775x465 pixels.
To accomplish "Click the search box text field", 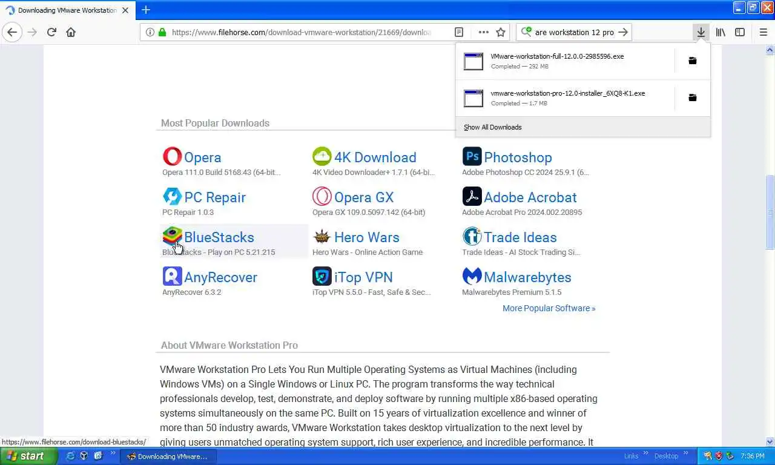I will (x=575, y=32).
